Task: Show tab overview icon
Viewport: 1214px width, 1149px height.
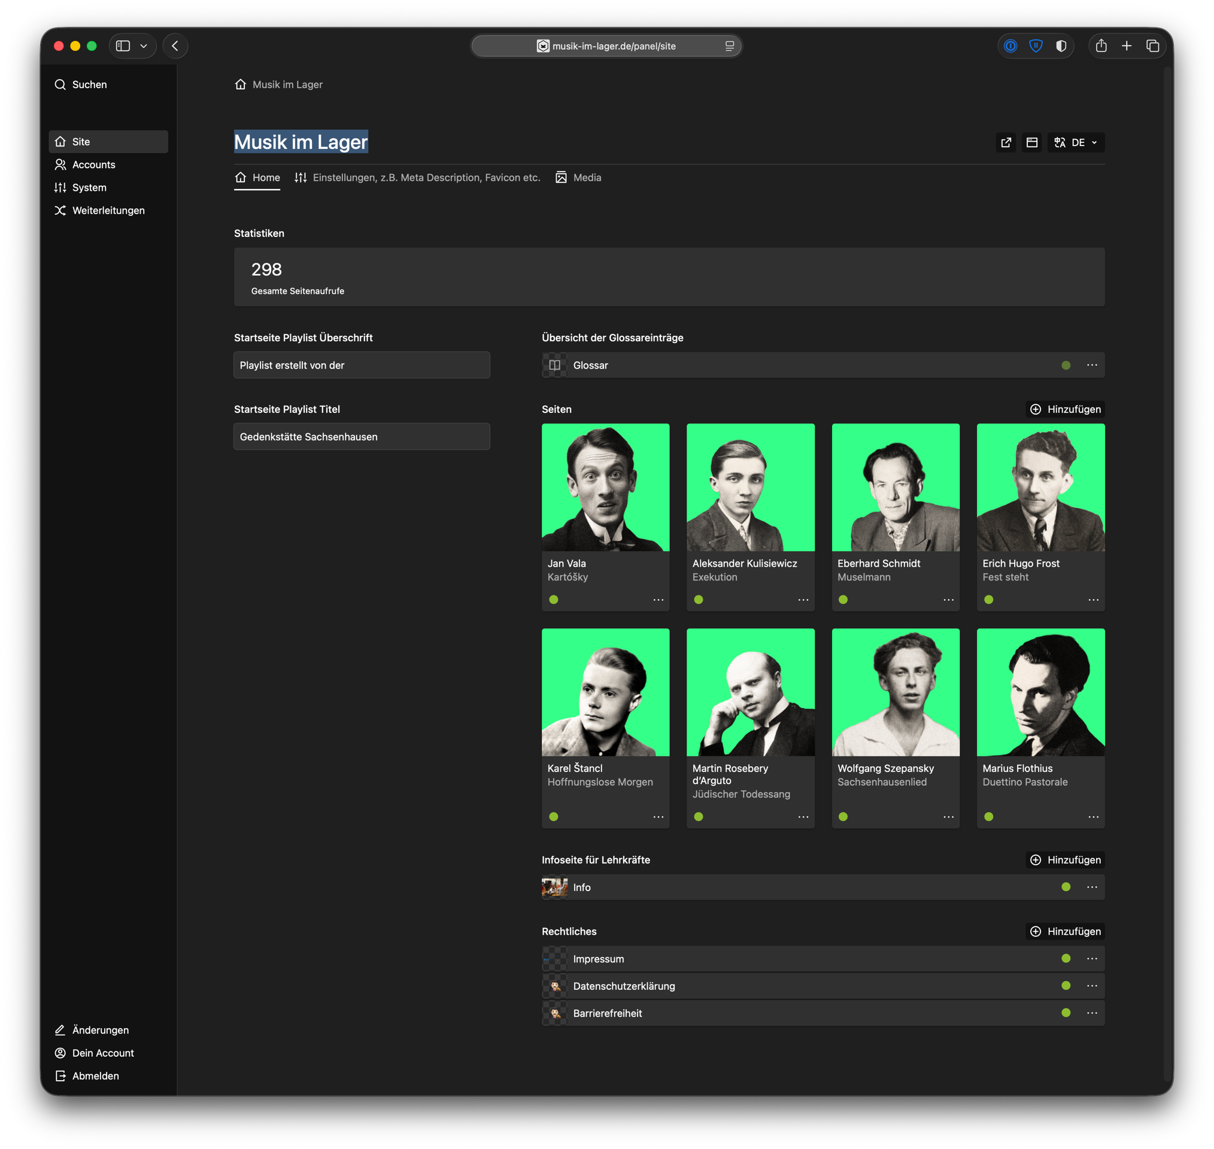Action: [1152, 46]
